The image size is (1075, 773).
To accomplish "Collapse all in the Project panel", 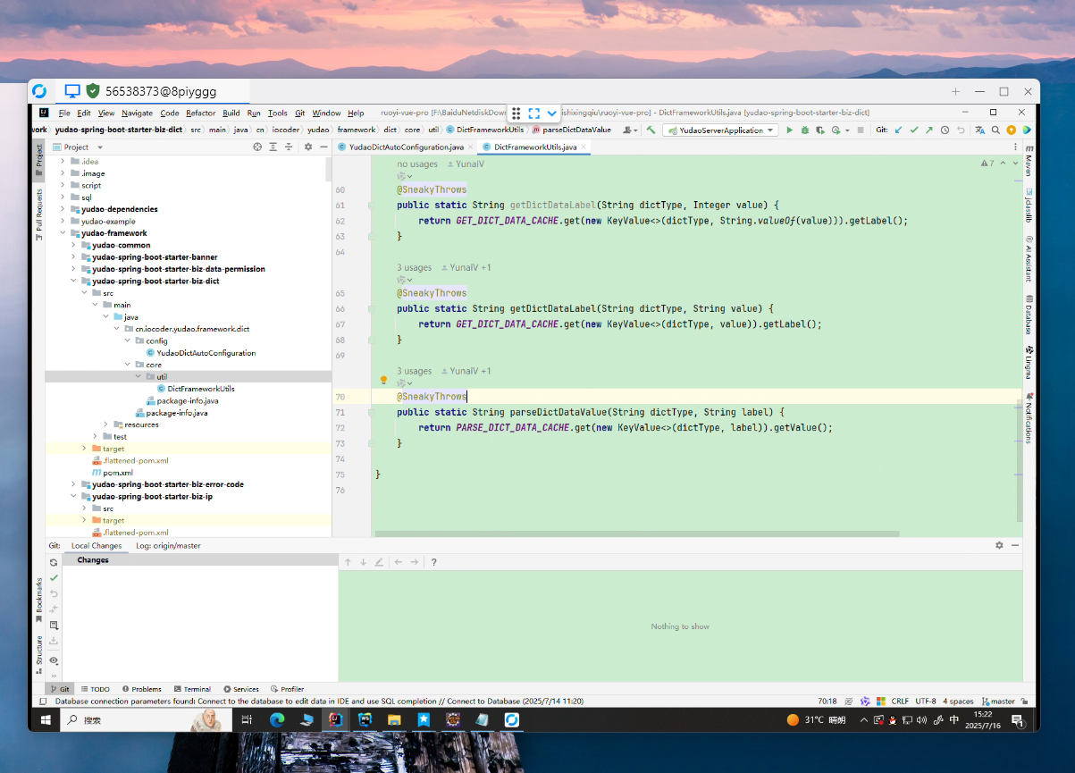I will (287, 147).
